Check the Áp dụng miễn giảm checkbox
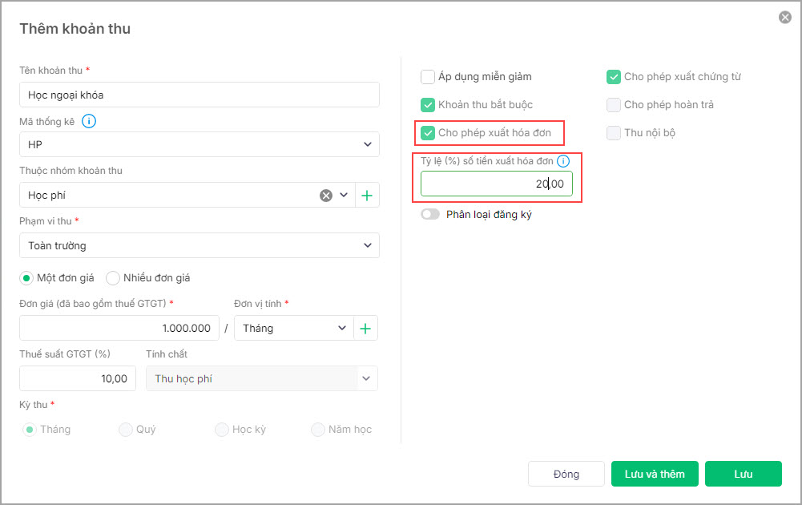 [428, 77]
